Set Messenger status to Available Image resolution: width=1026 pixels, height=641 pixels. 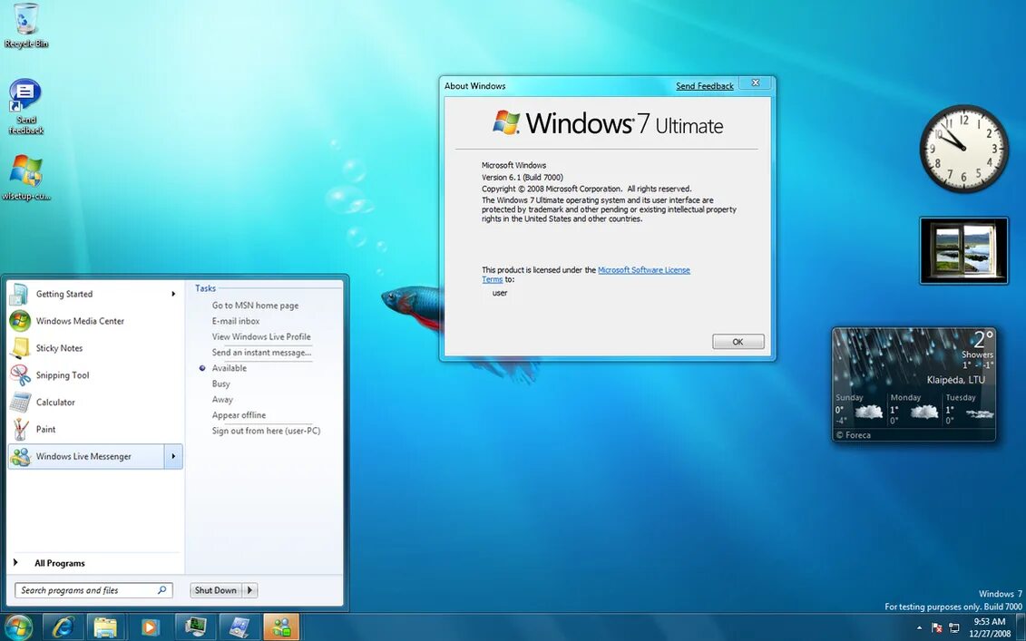click(x=229, y=368)
